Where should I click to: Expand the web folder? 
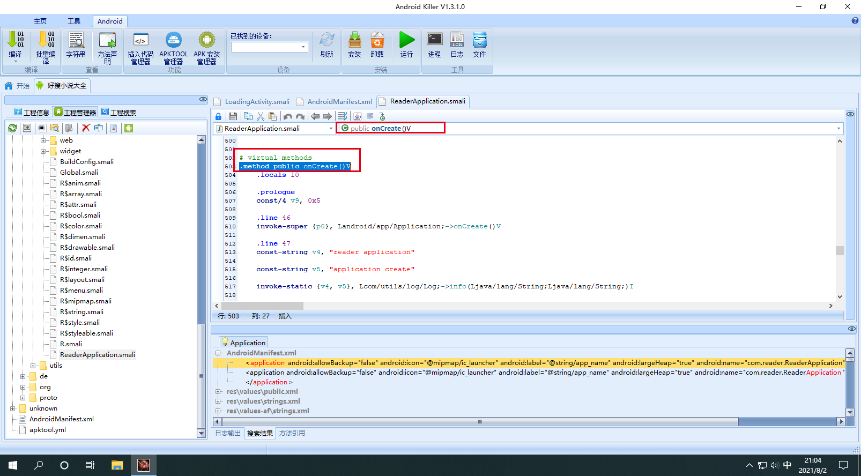pyautogui.click(x=43, y=140)
